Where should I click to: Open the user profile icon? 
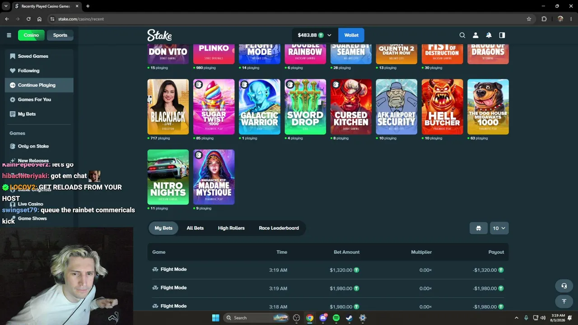coord(475,35)
